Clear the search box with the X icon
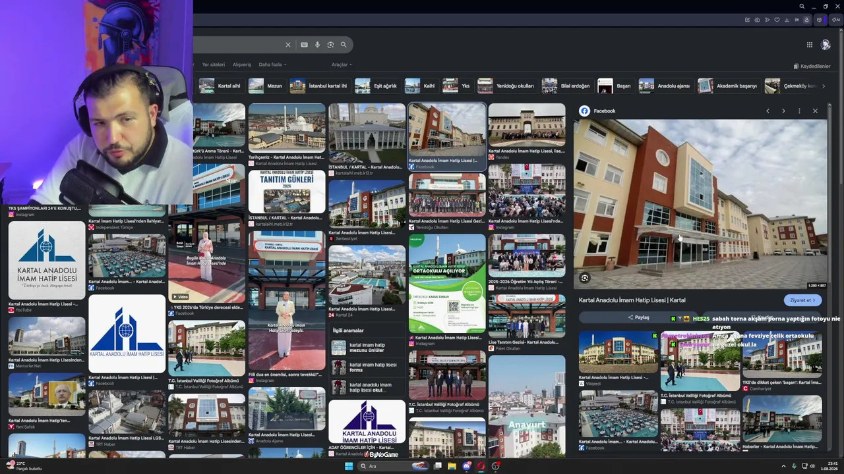The width and height of the screenshot is (844, 474). [287, 45]
